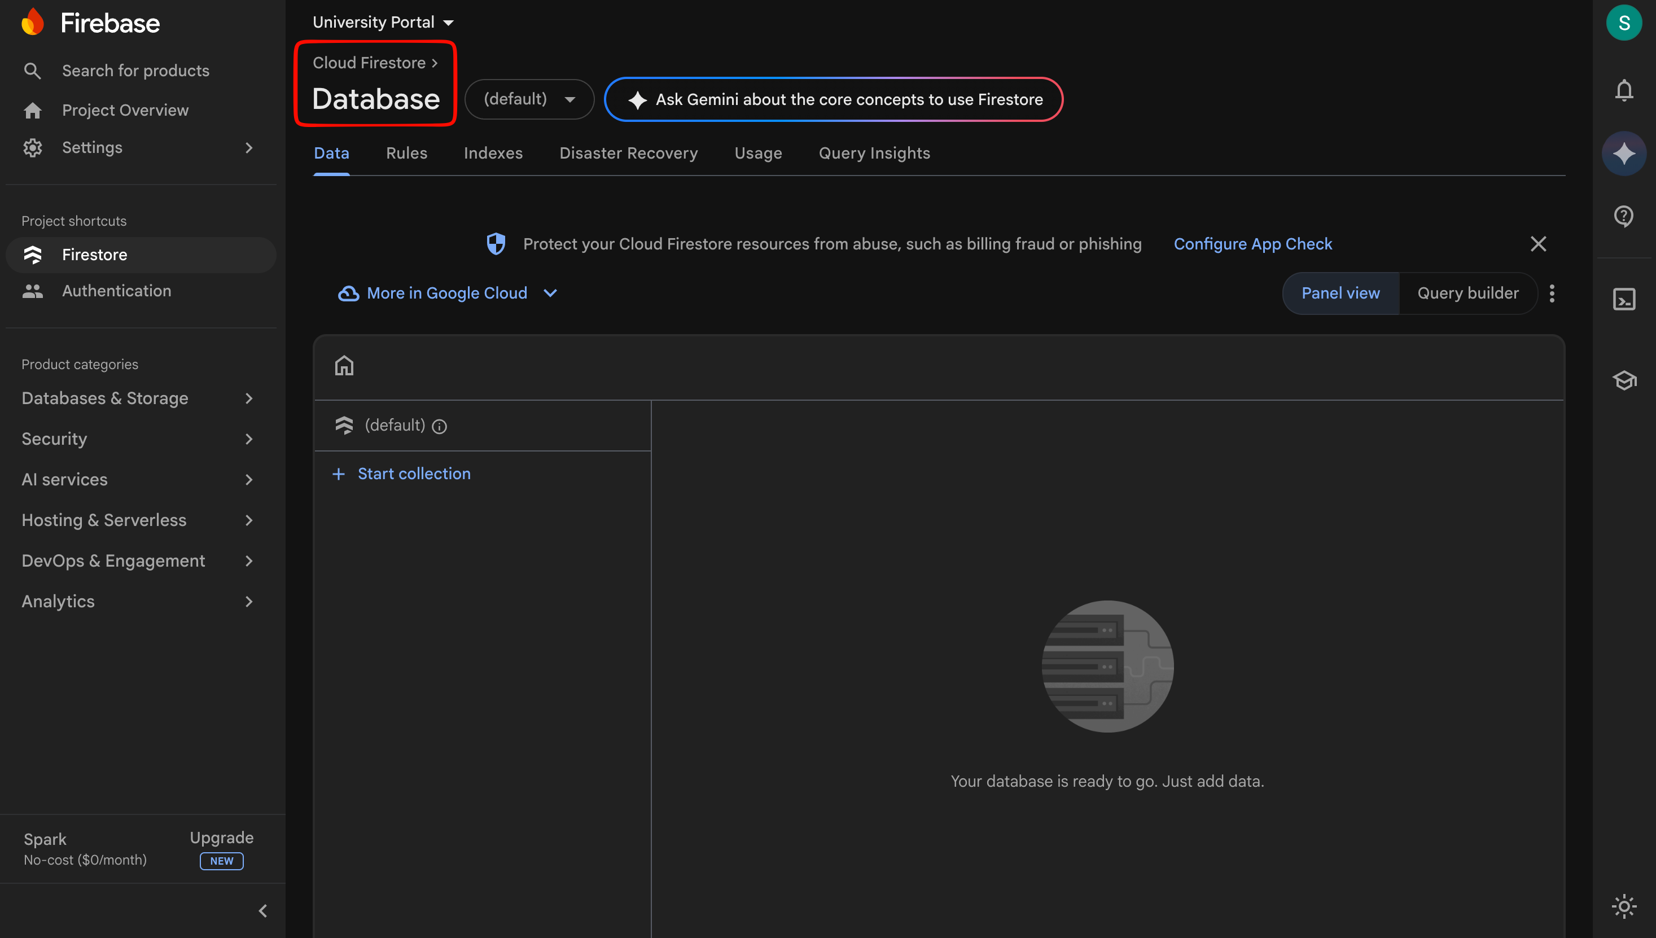Open the Disaster Recovery tab
Image resolution: width=1656 pixels, height=938 pixels.
tap(628, 154)
